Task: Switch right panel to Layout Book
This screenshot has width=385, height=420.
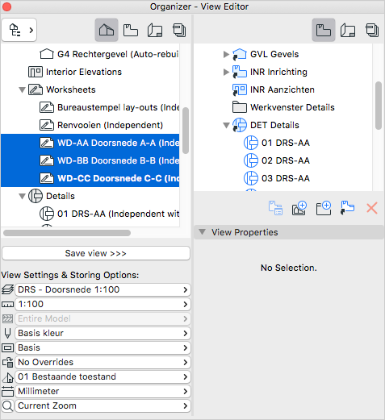Action: 348,30
